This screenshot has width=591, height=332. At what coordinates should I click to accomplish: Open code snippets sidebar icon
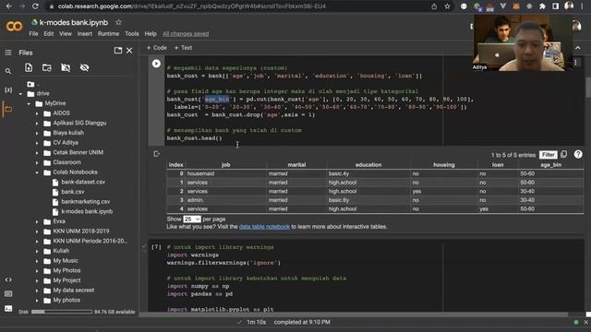(x=8, y=280)
